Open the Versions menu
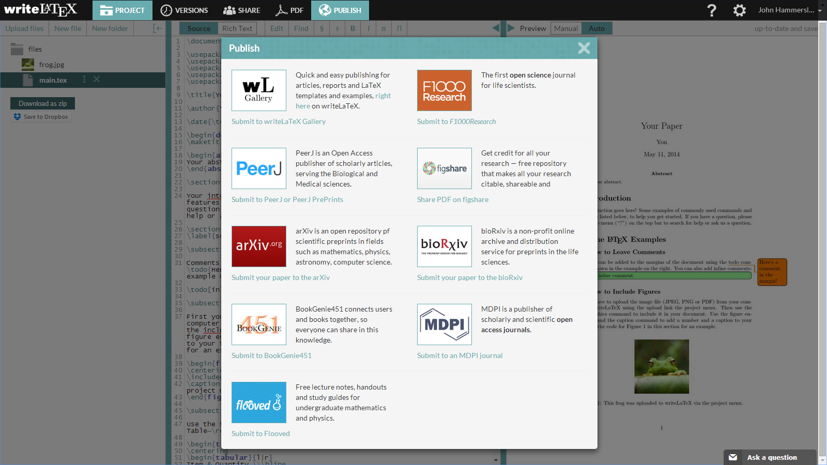The width and height of the screenshot is (827, 465). click(184, 10)
